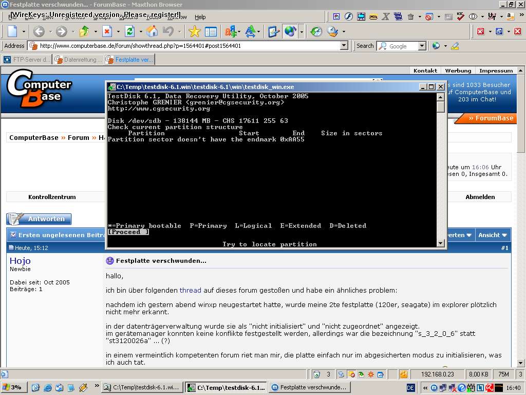Click the TestDisk window scroll down arrow
The height and width of the screenshot is (395, 526).
(440, 243)
